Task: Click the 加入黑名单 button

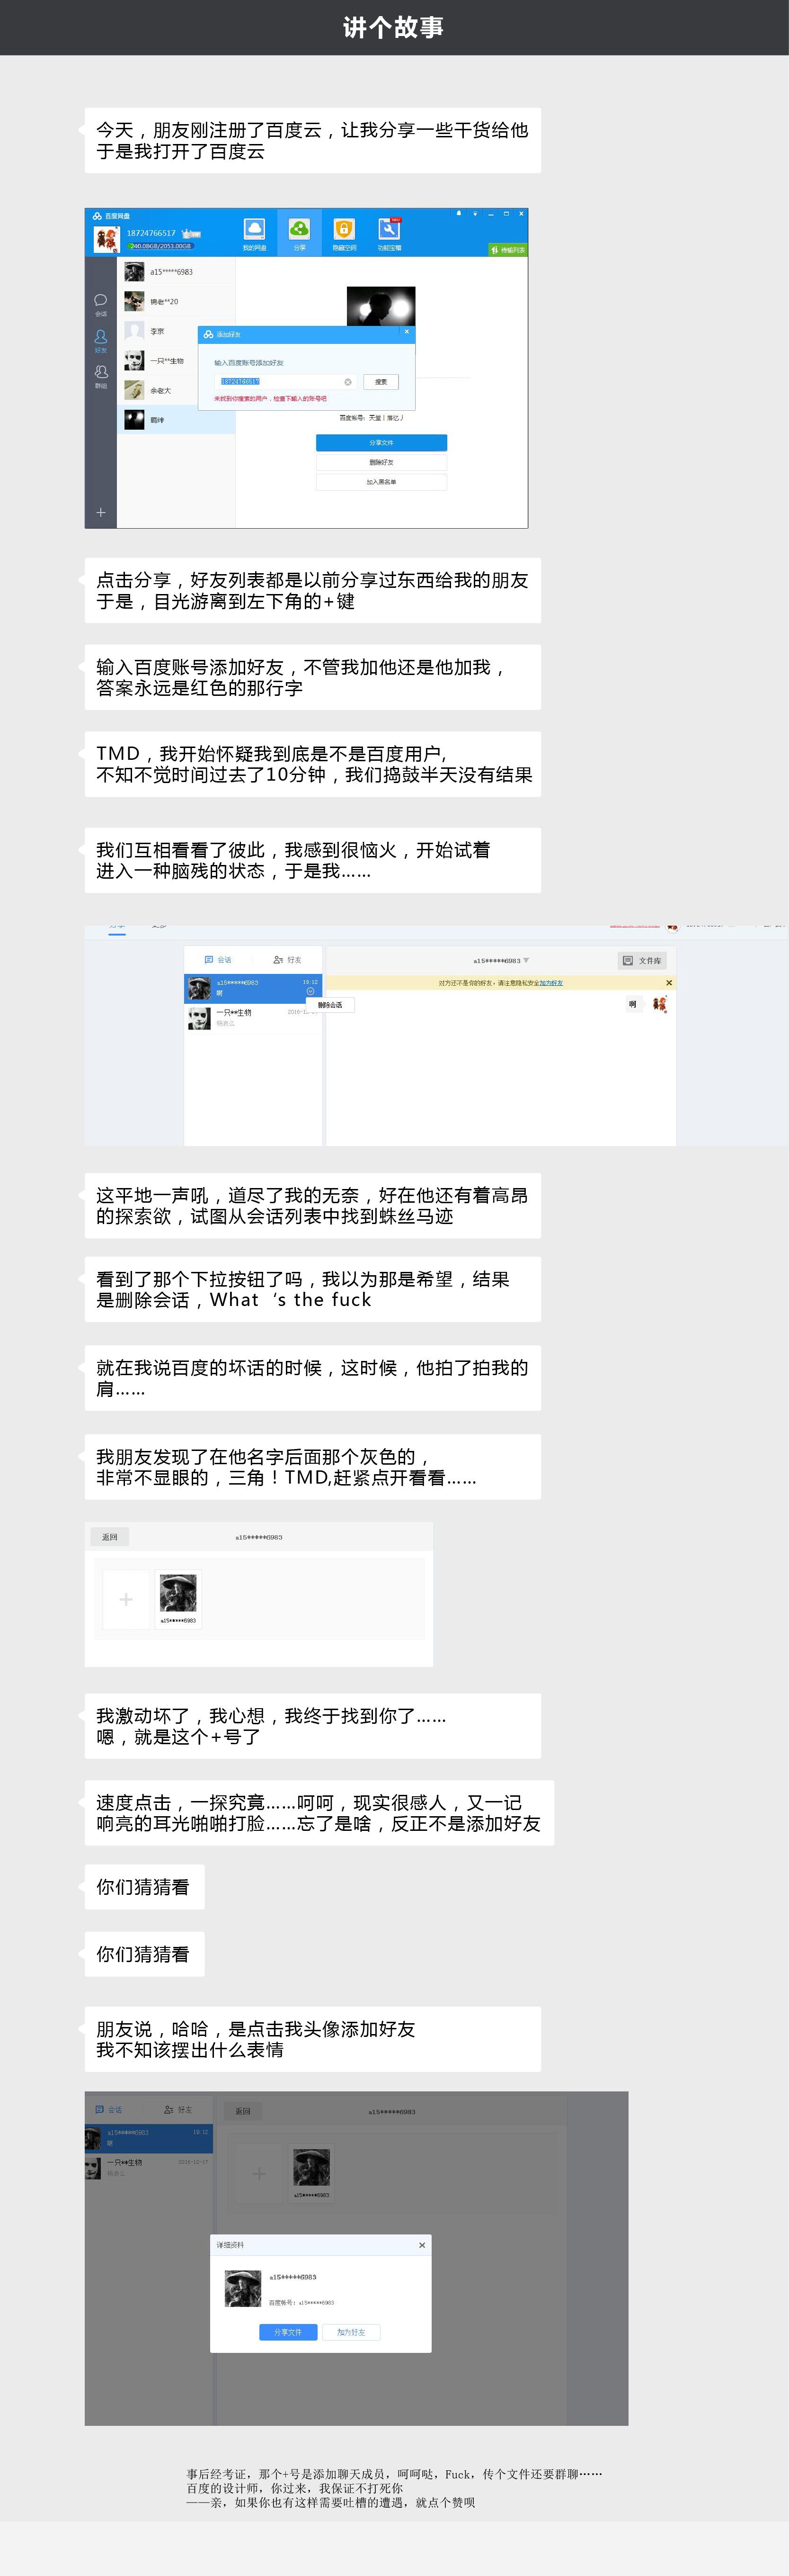Action: click(381, 482)
